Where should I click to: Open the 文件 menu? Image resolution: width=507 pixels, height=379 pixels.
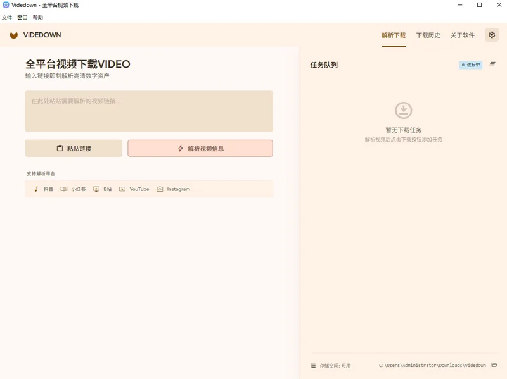[x=7, y=18]
